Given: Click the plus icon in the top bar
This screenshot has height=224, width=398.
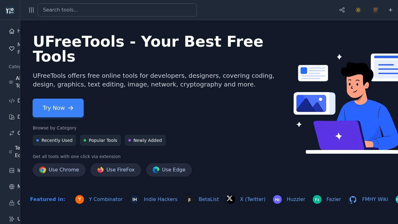Looking at the screenshot, I should coord(390,10).
